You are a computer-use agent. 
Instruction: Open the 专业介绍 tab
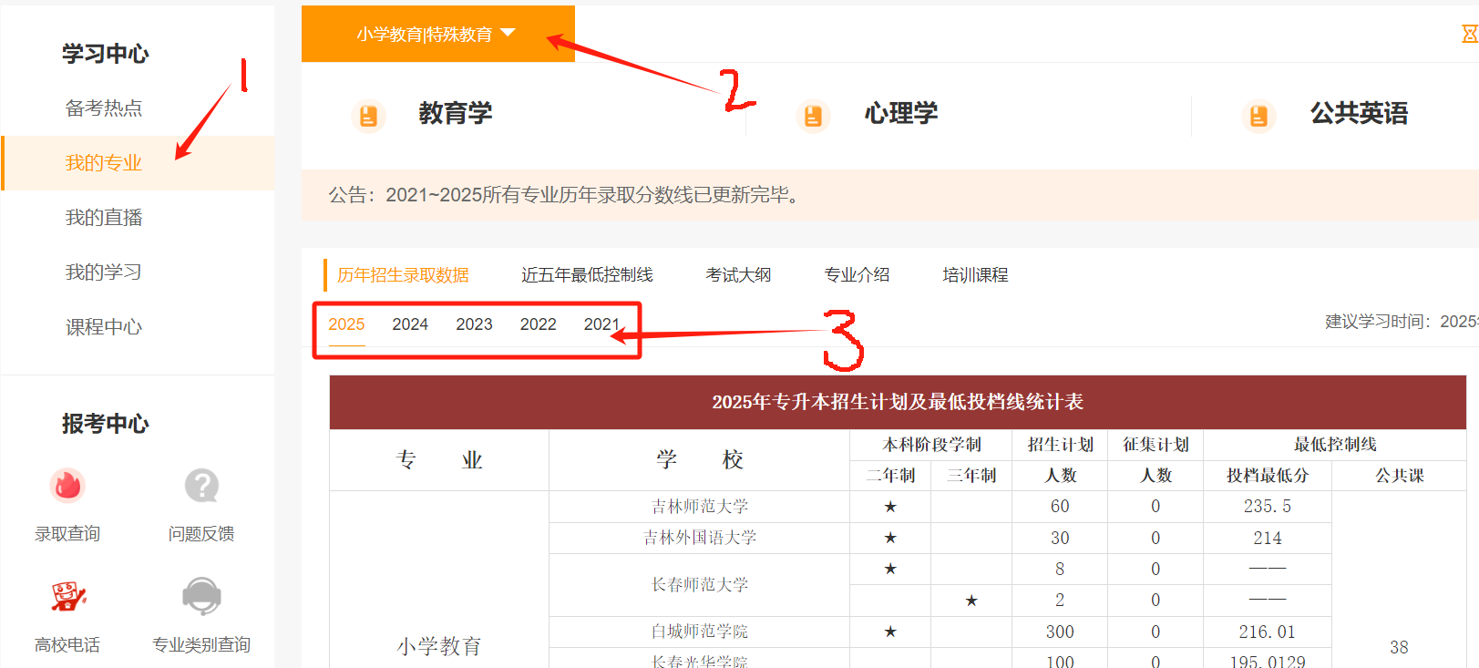point(857,275)
